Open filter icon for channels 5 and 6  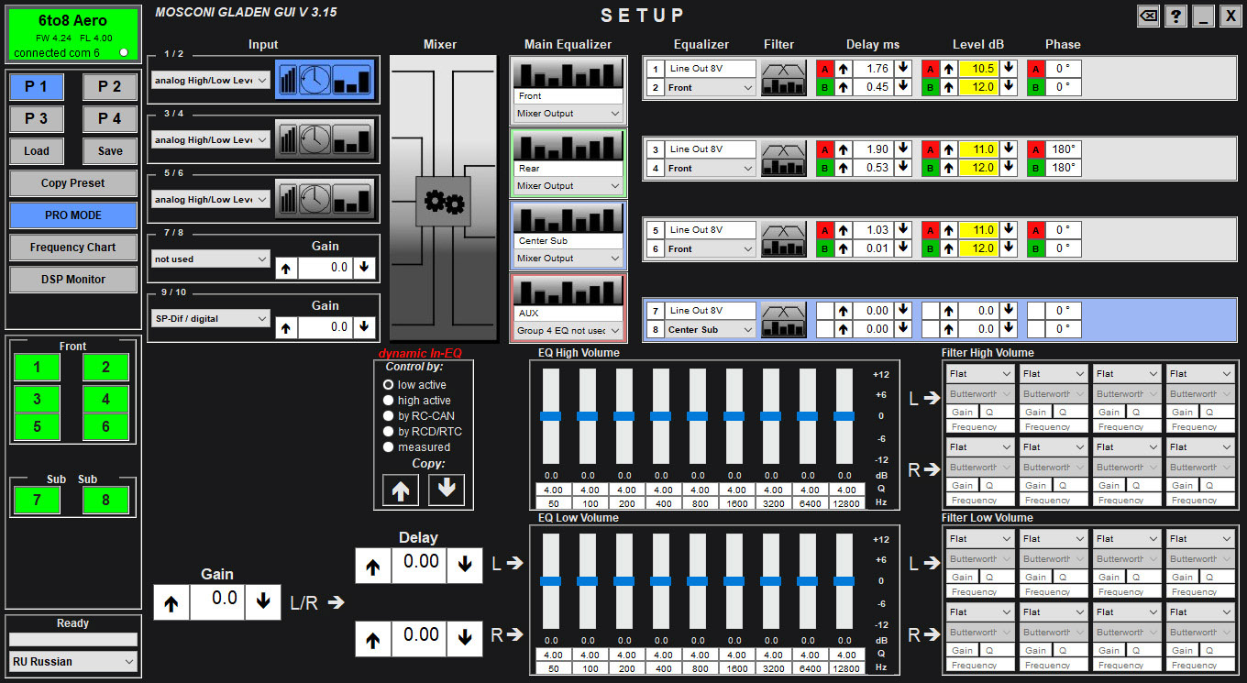point(783,239)
